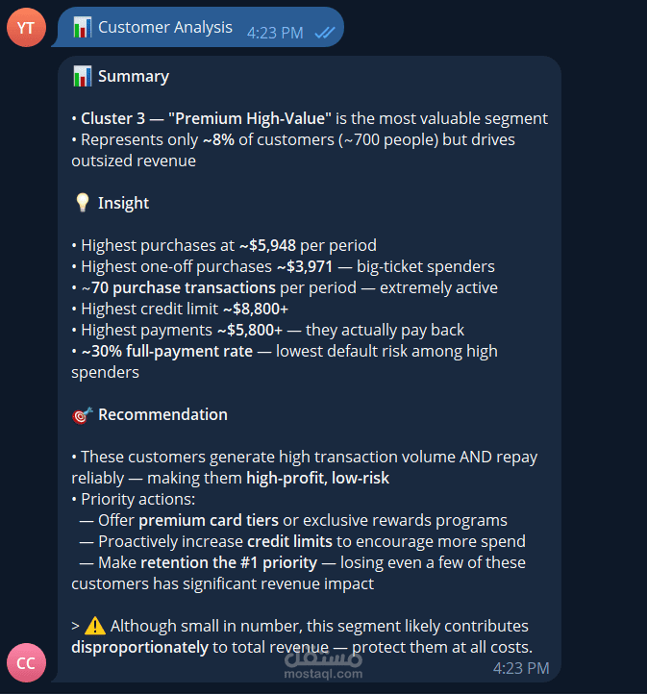
Task: Click the 4:23 PM timestamp on reply message
Action: 521,668
